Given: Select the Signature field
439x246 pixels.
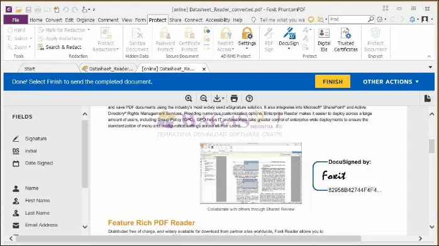Looking at the screenshot, I should [x=30, y=139].
